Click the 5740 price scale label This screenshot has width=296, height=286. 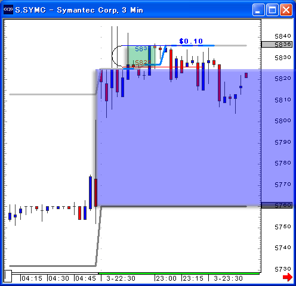pyautogui.click(x=283, y=248)
